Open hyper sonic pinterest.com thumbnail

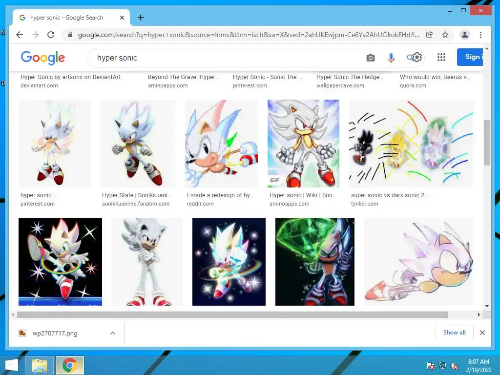click(x=55, y=144)
